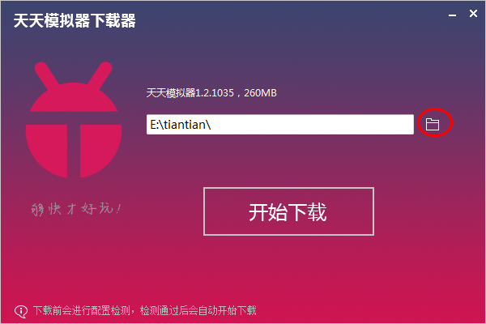Select the ladybug's right wing half
Screen dimensions: 486x324
click(100, 151)
